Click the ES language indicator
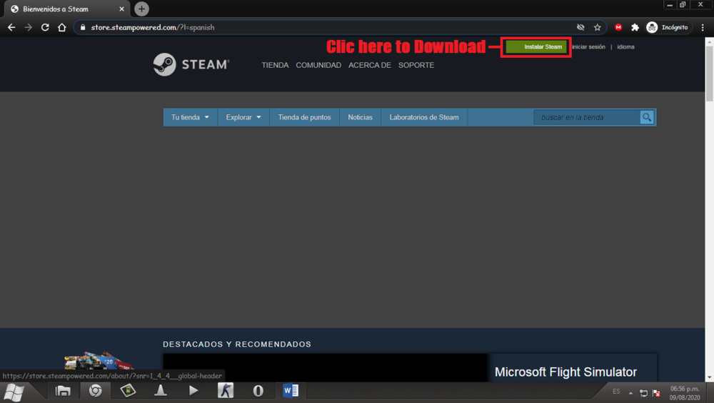The image size is (714, 403). point(616,392)
